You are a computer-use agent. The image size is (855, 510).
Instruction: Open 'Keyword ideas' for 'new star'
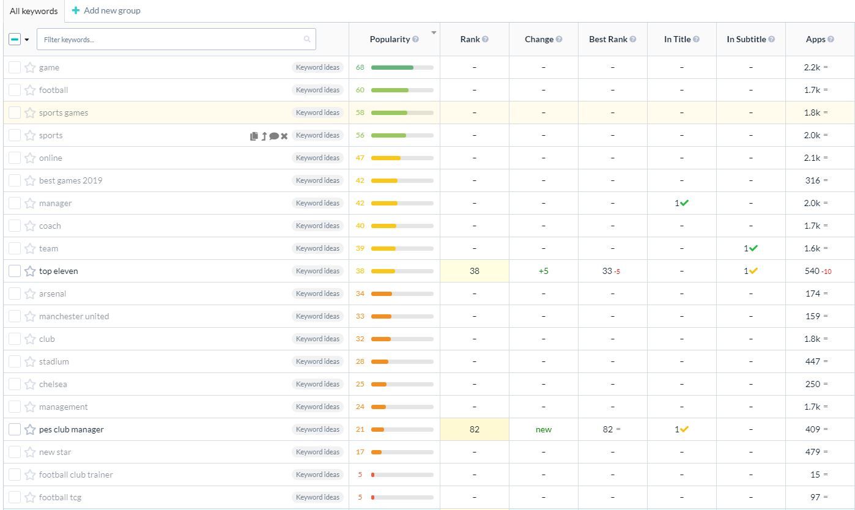point(317,452)
